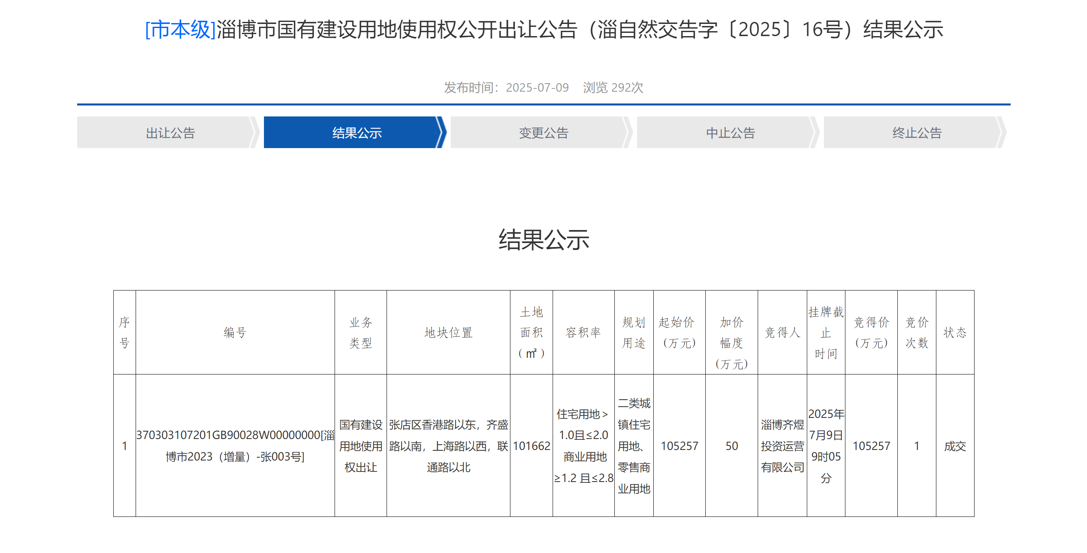The height and width of the screenshot is (553, 1087).
Task: Select the 起始价（万元） column header
Action: pos(679,333)
